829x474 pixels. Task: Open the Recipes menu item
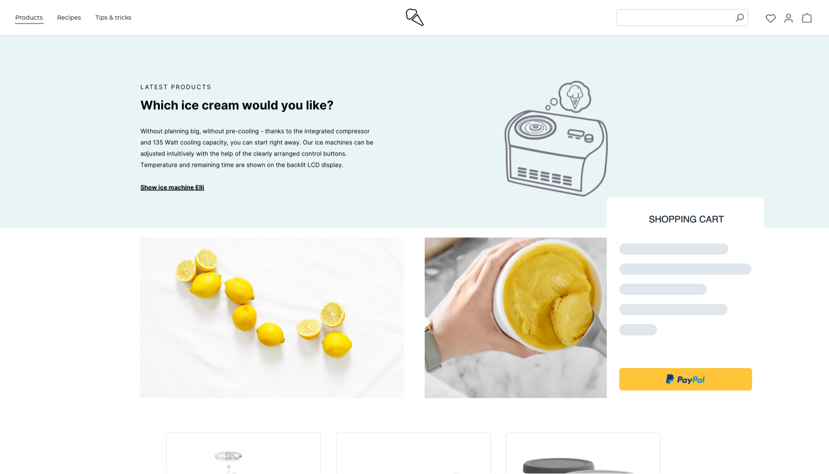(x=69, y=18)
